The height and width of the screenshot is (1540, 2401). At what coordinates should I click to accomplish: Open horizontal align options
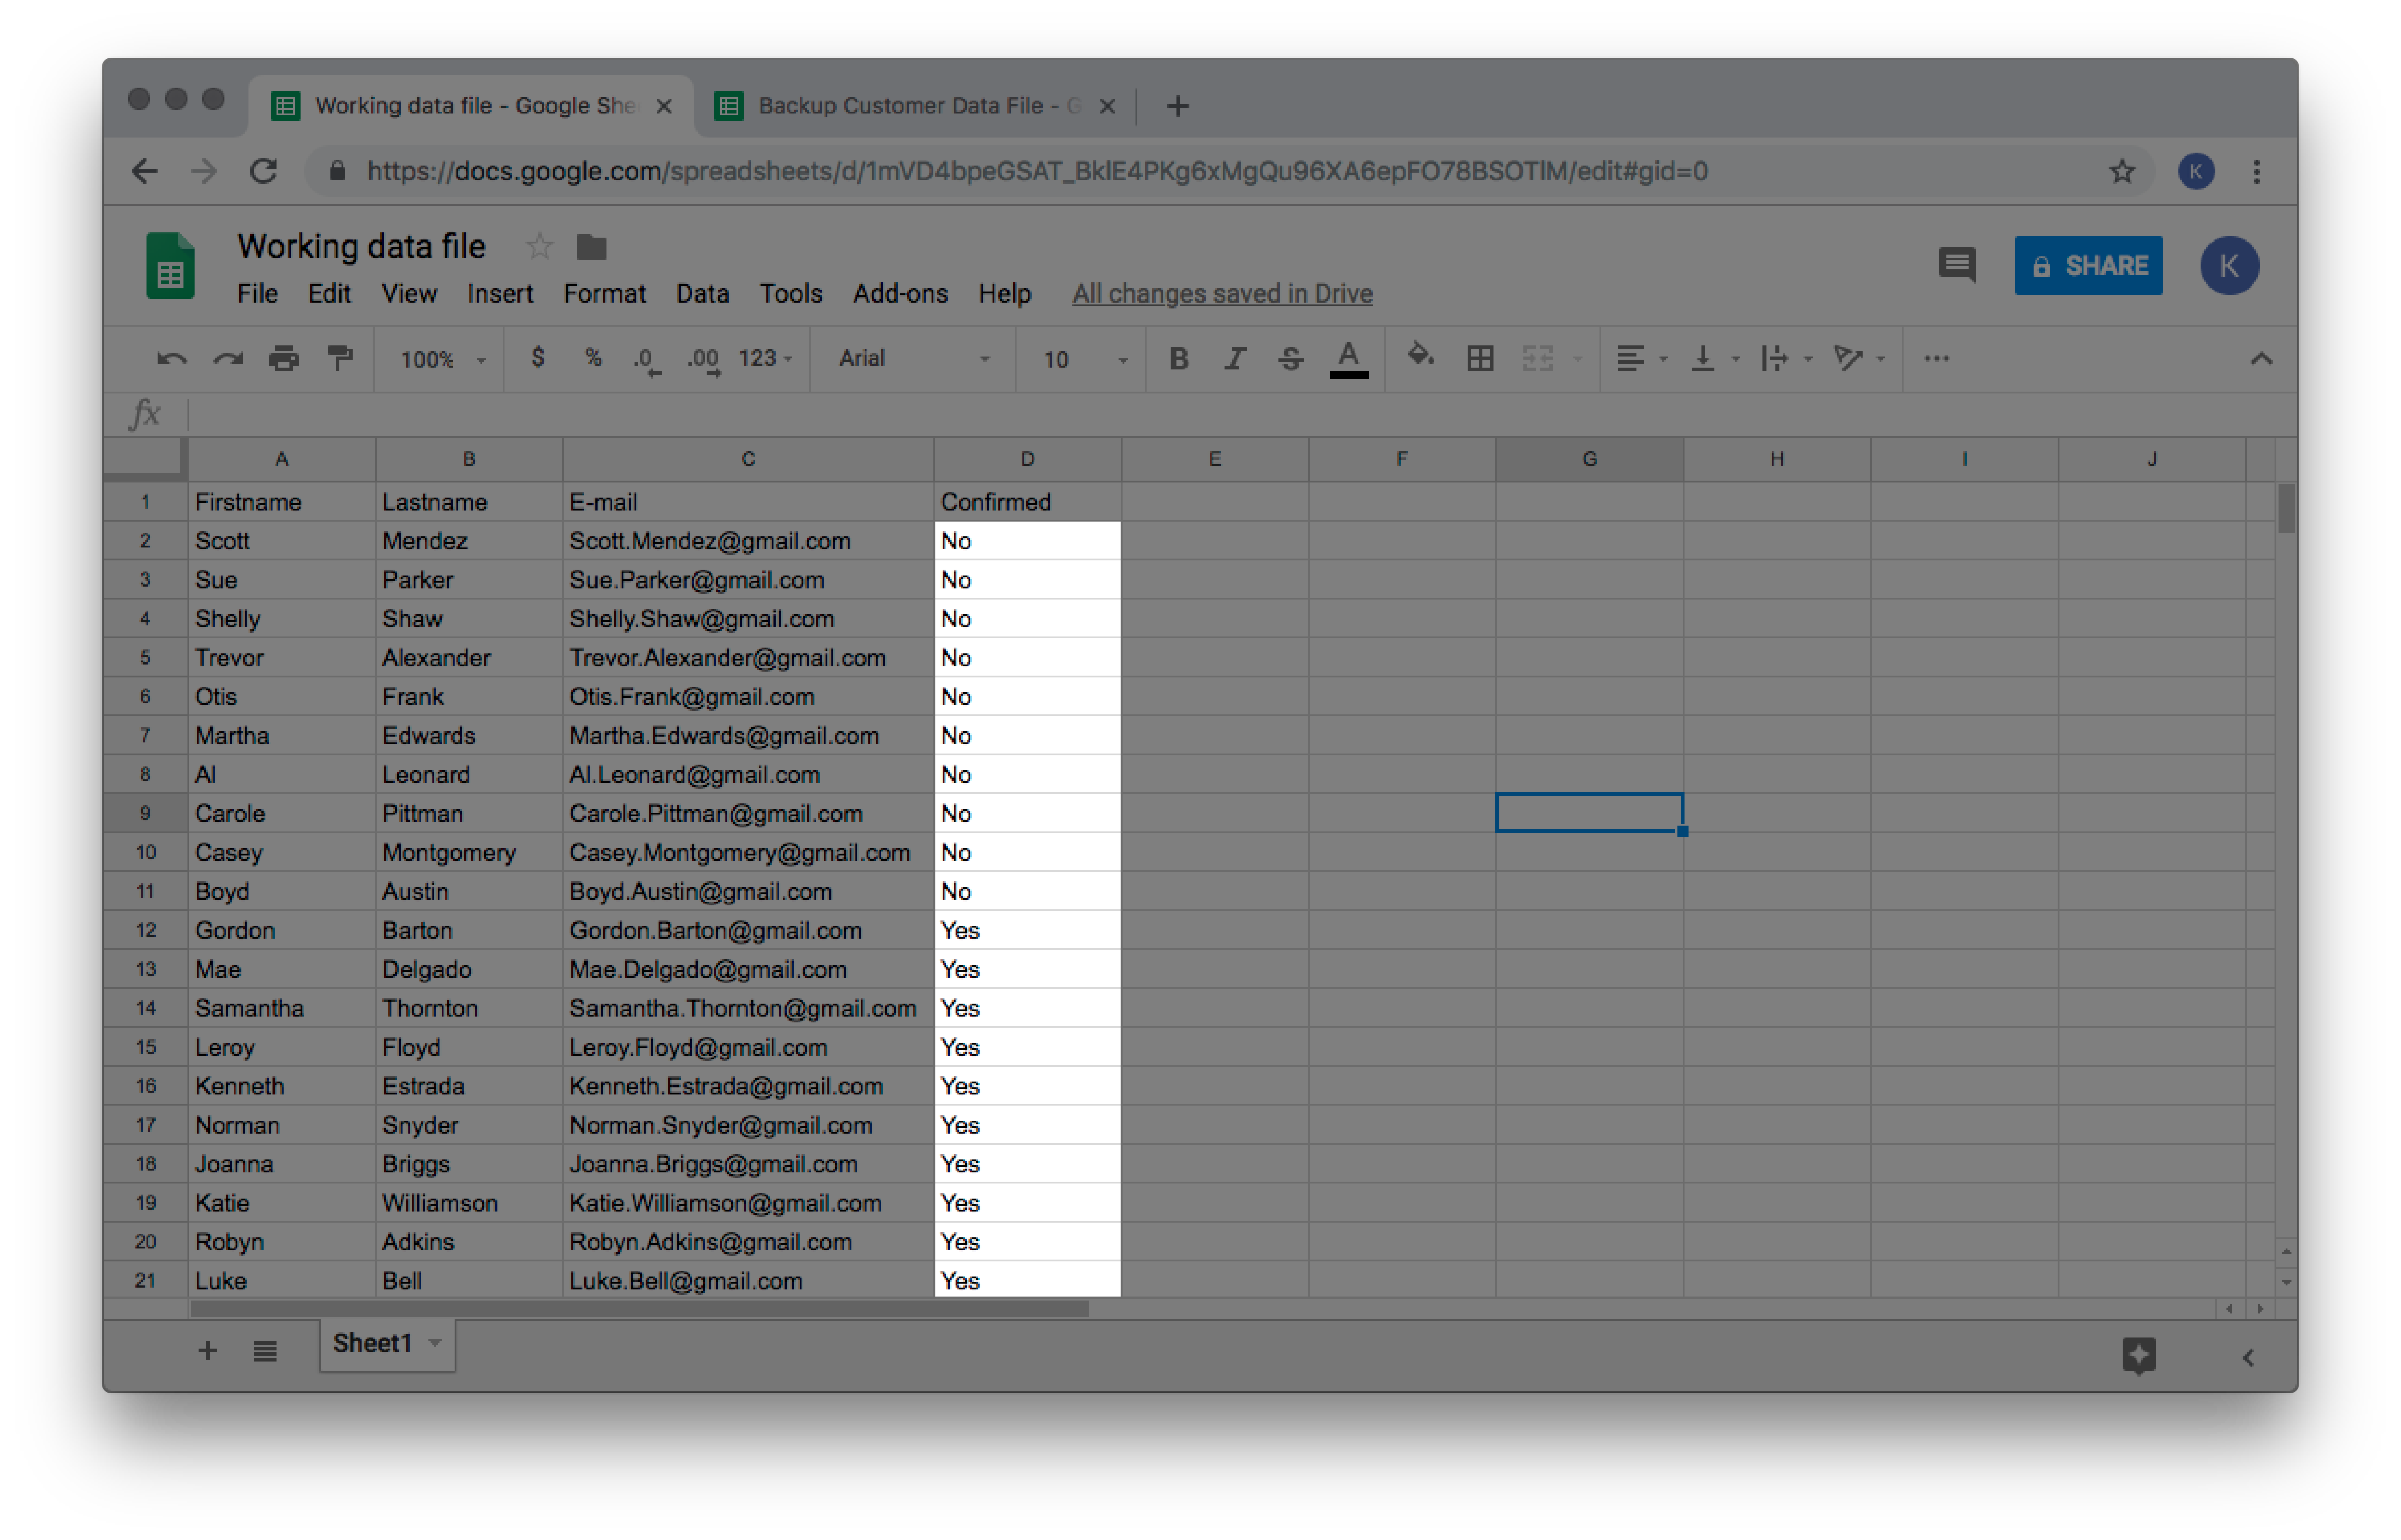1641,359
